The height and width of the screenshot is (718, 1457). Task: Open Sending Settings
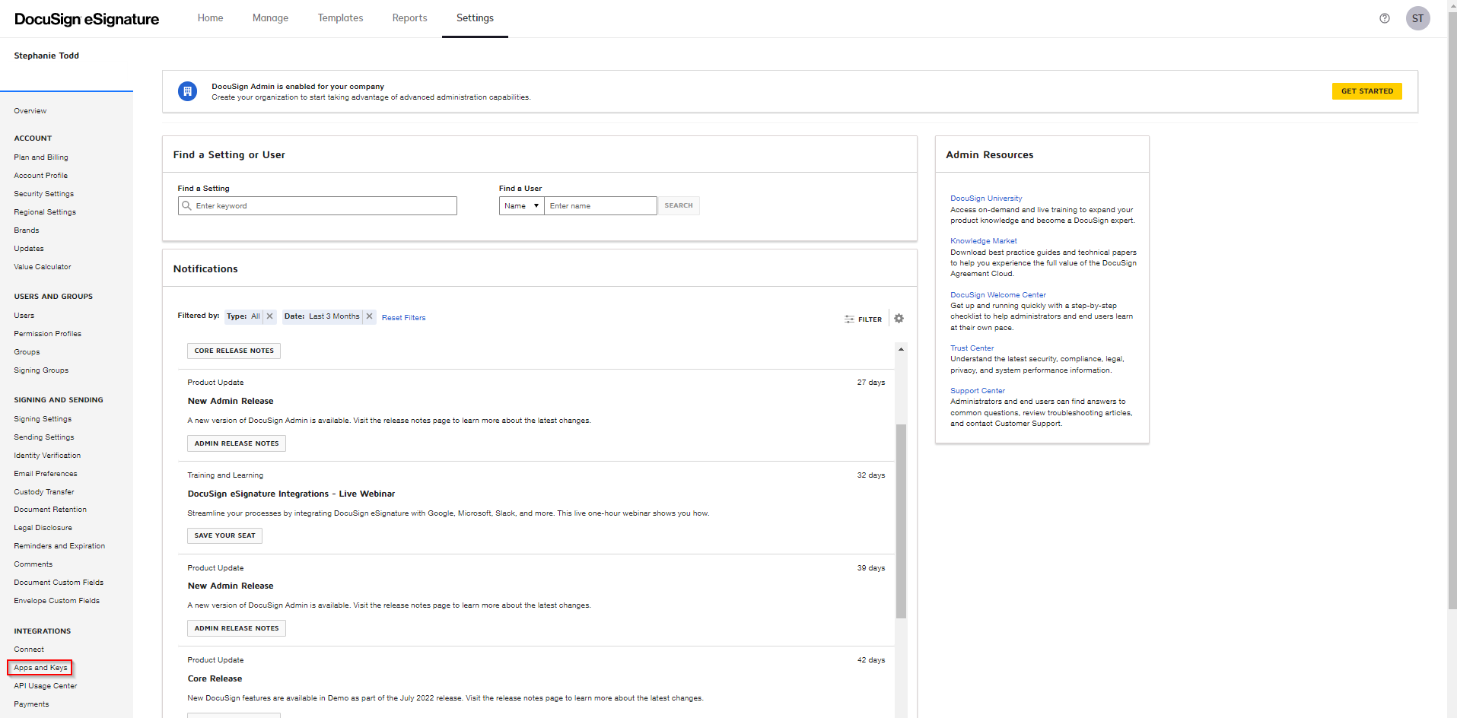[44, 437]
